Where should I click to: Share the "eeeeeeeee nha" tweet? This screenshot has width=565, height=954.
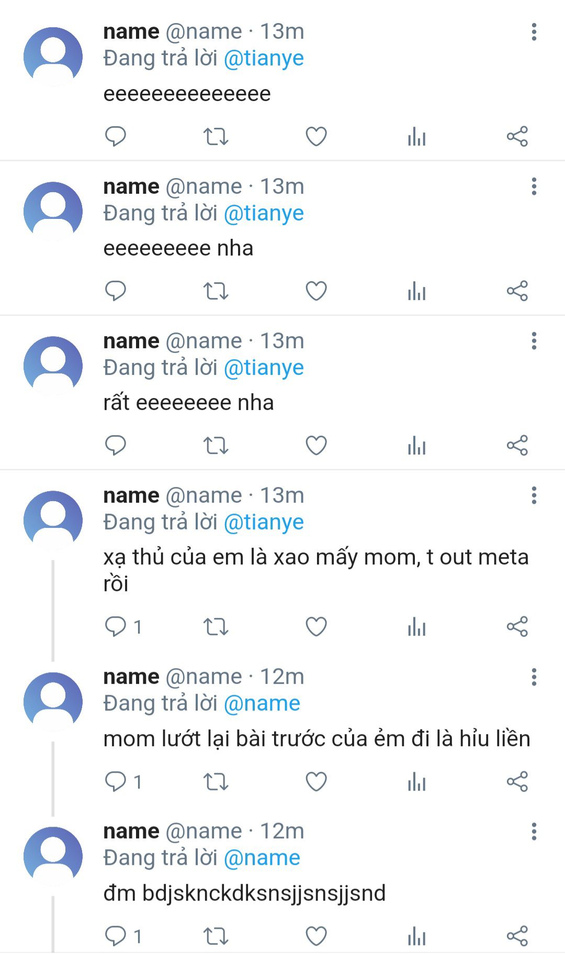[x=517, y=291]
